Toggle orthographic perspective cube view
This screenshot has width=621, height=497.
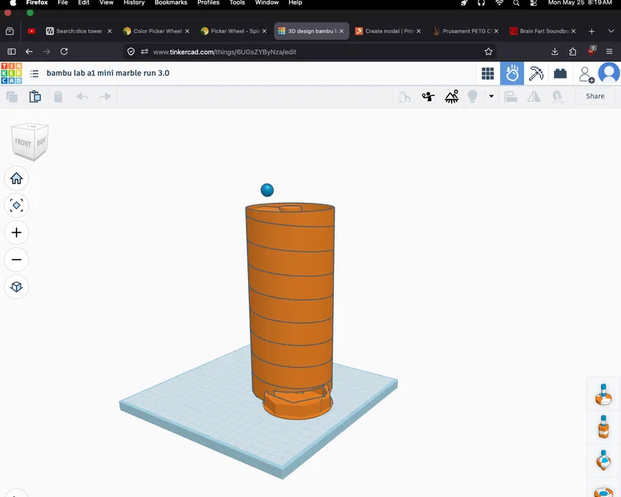click(16, 287)
